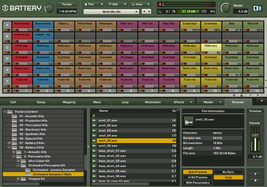Expand the Afro-Cuban Kit folder

(18, 161)
